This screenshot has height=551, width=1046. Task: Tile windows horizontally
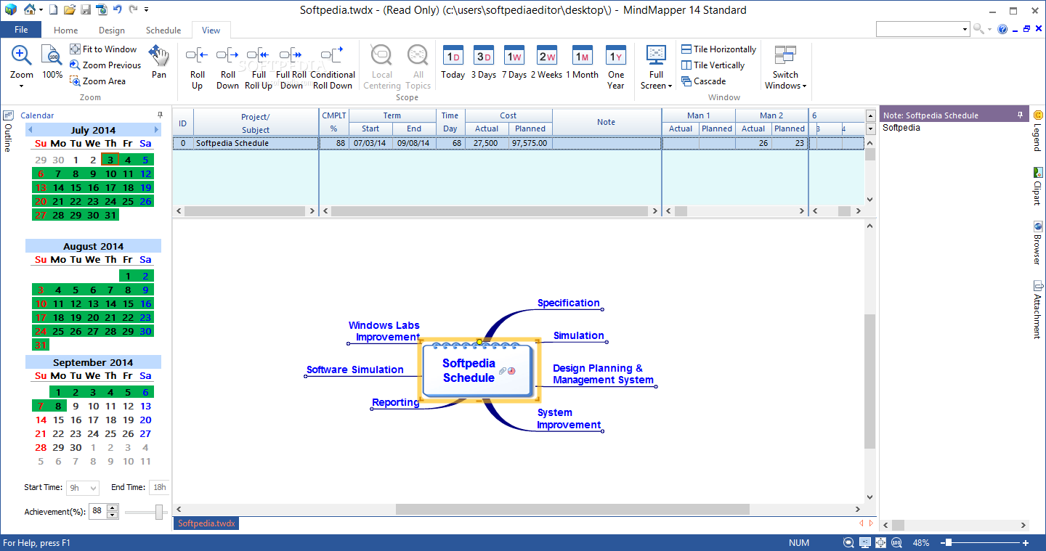point(718,49)
